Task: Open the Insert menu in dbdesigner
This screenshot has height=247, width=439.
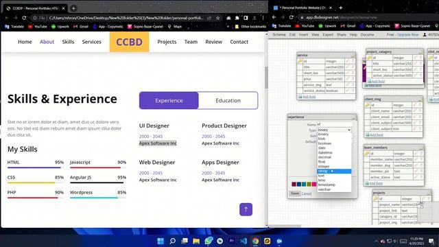Action: pyautogui.click(x=303, y=35)
